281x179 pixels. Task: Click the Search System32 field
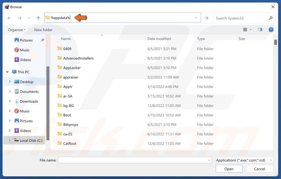click(x=245, y=18)
